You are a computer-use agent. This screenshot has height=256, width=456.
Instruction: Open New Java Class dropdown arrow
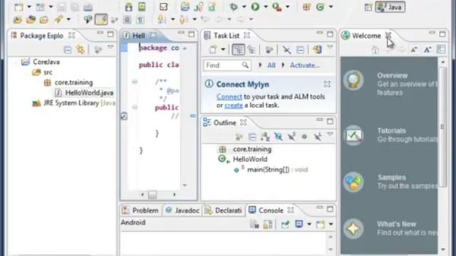[331, 6]
